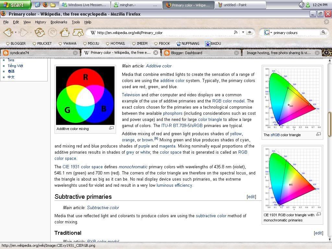Viewport: 332px width, 249px height.
Task: Open the Back button history dropdown
Action: pyautogui.click(x=16, y=32)
